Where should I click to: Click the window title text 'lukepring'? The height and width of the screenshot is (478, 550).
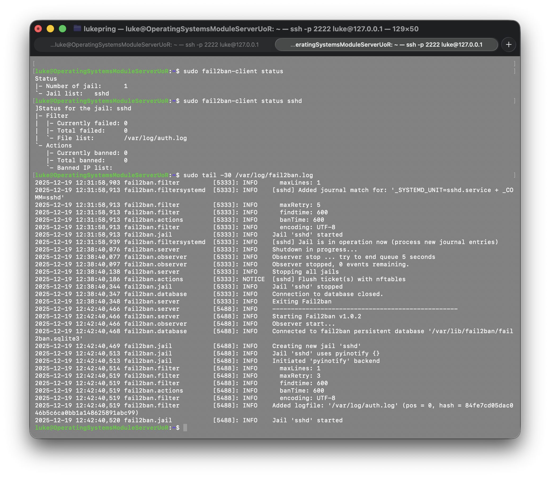tap(100, 29)
